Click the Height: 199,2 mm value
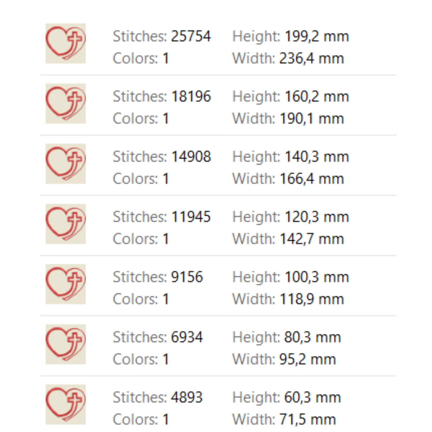432x432 pixels. point(291,36)
